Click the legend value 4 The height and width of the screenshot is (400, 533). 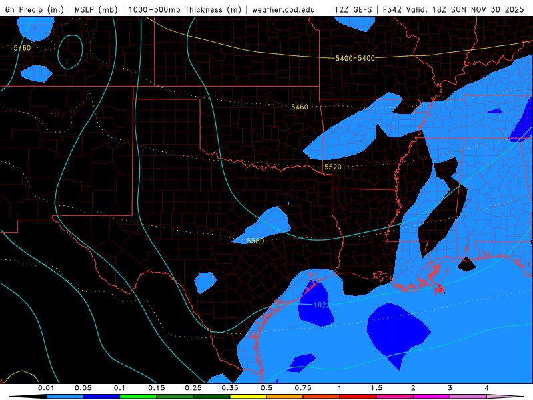pyautogui.click(x=486, y=388)
